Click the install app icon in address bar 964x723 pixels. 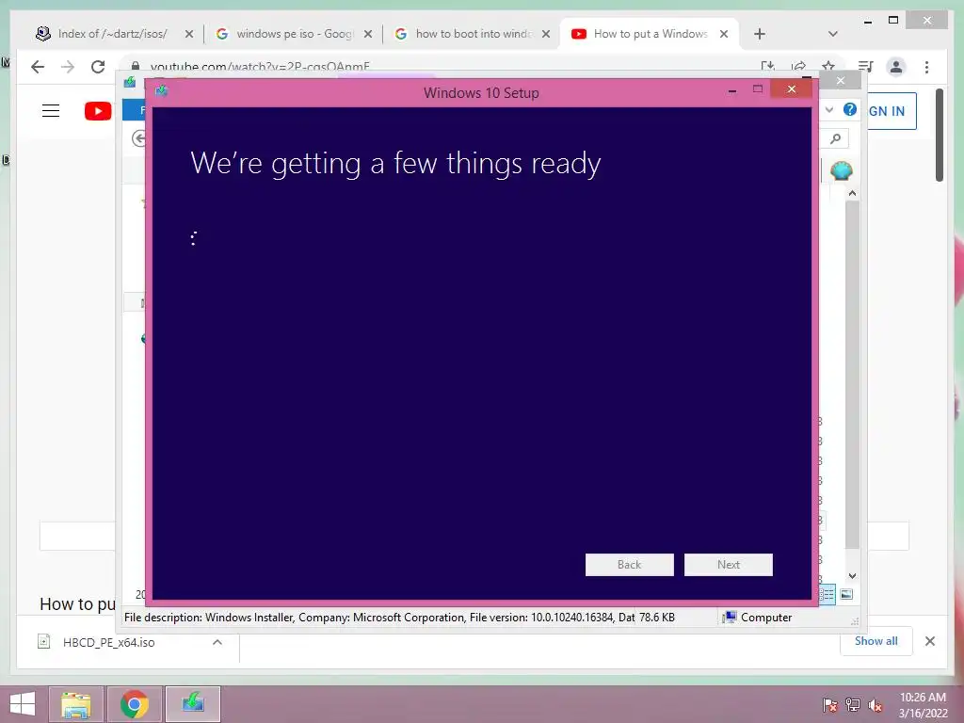point(768,65)
